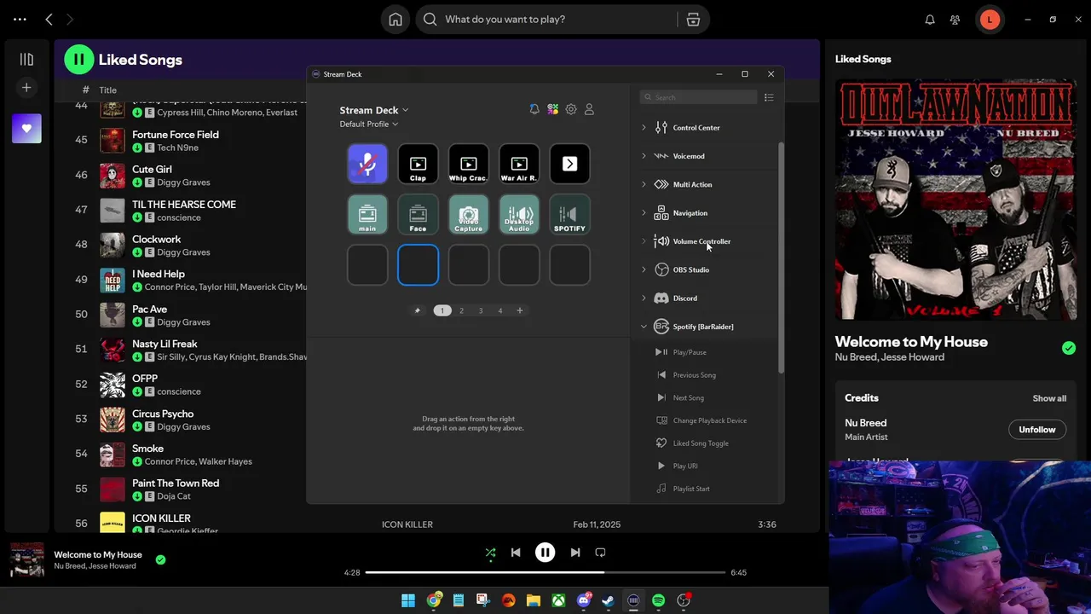Viewport: 1091px width, 614px height.
Task: Select the Whip Crack key
Action: [x=468, y=164]
